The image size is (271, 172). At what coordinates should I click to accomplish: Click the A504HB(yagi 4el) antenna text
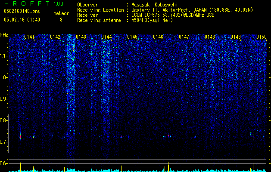152,20
